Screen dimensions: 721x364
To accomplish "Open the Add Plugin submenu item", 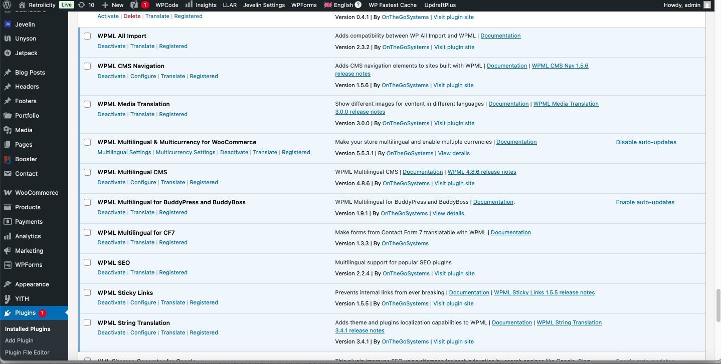I will click(19, 340).
